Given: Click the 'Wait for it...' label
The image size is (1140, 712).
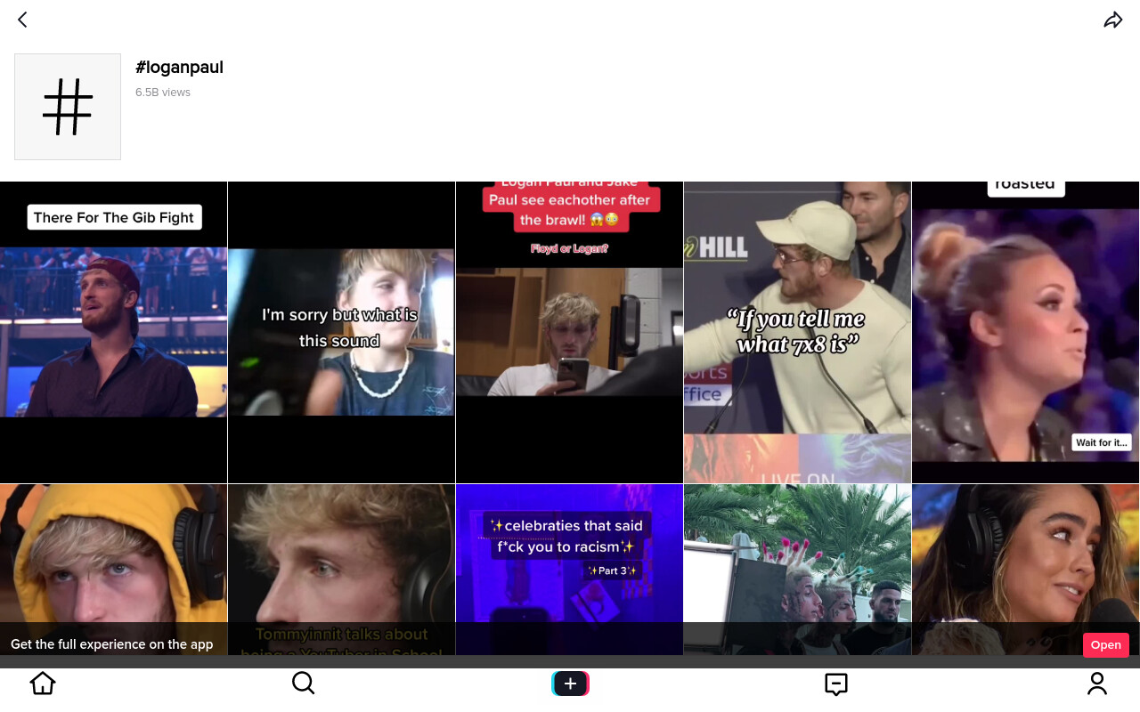Looking at the screenshot, I should click(1102, 442).
